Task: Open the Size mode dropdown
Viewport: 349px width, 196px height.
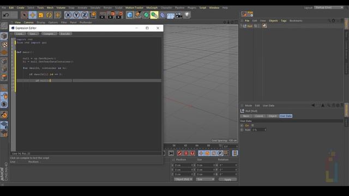Action: click(205, 179)
